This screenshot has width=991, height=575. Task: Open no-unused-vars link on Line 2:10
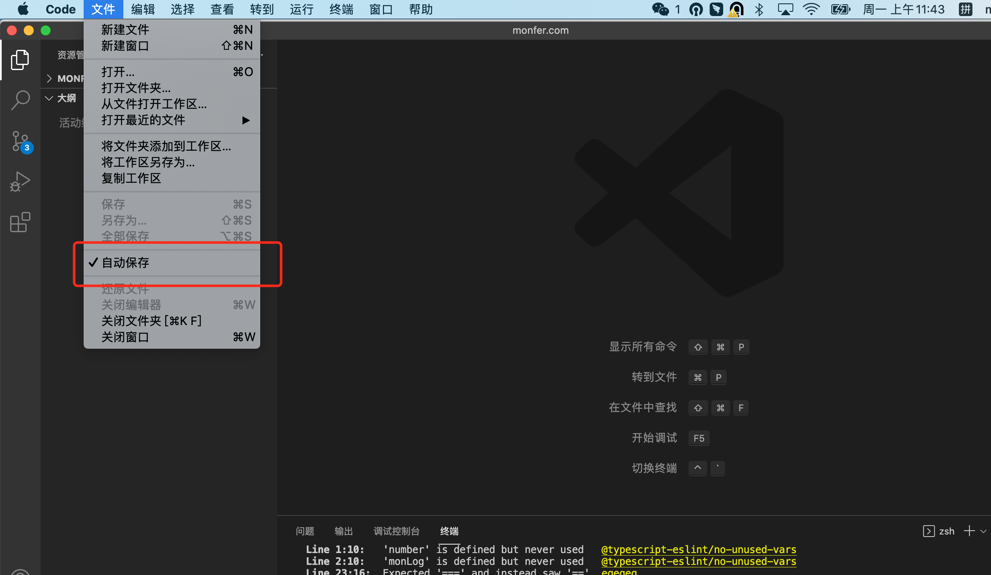(699, 561)
